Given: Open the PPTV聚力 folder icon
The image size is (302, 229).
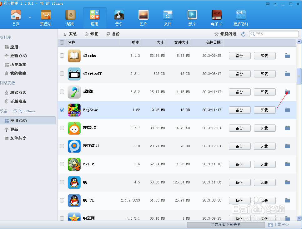Looking at the screenshot, I should point(288,146).
